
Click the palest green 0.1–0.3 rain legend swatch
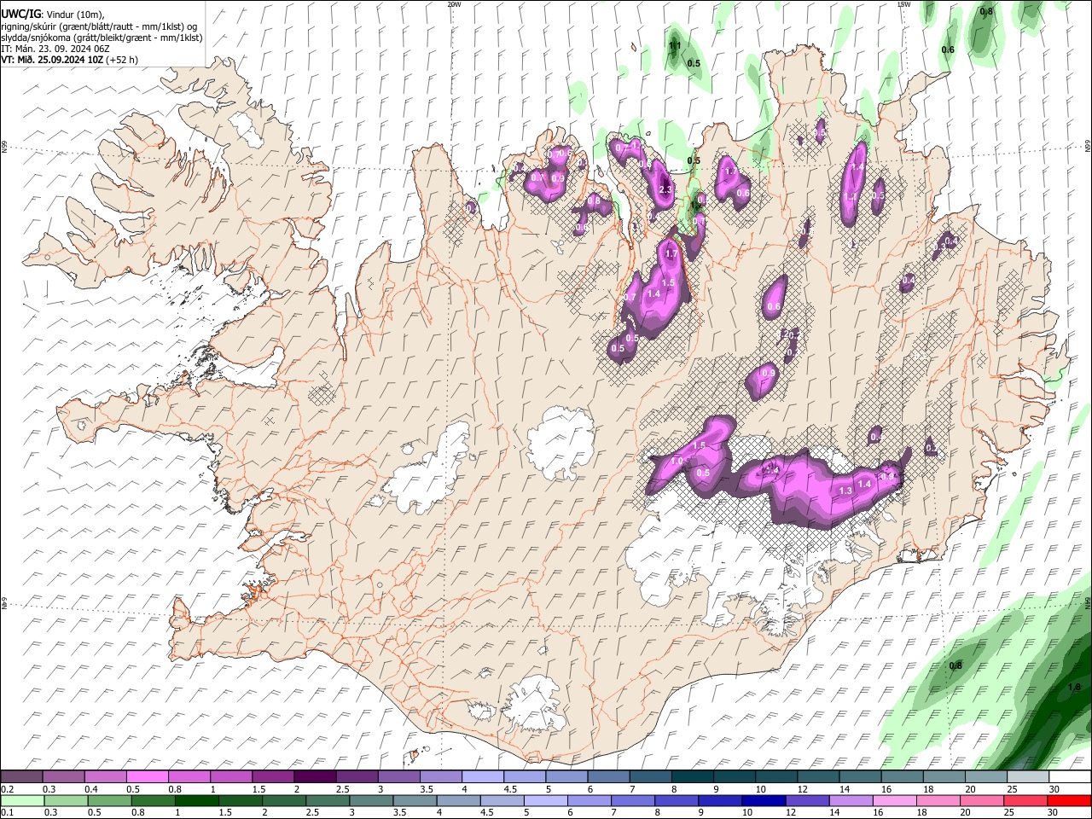[x=22, y=800]
